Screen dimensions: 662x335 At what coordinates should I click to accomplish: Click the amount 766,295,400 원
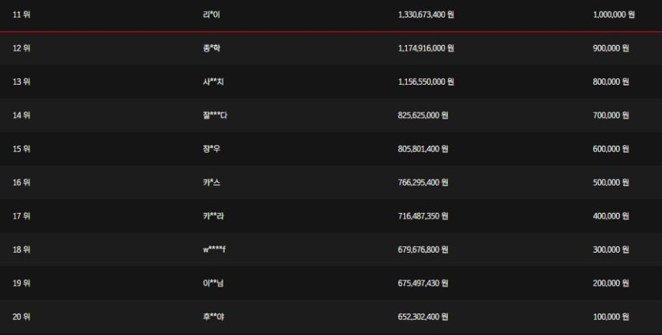point(423,183)
